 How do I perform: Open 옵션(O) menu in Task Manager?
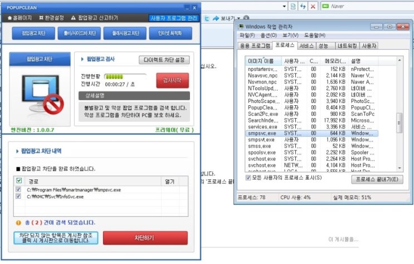pos(269,36)
